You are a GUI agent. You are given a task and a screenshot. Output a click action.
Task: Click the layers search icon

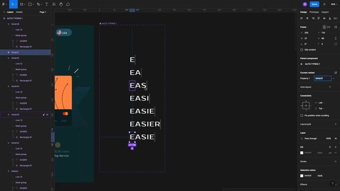[x=4, y=12]
